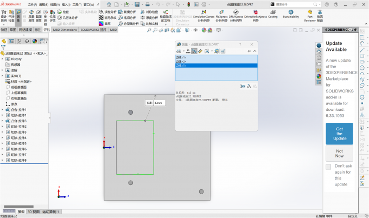The image size is (369, 218).
Task: Pin the Measure dialog open
Action: [x=249, y=51]
